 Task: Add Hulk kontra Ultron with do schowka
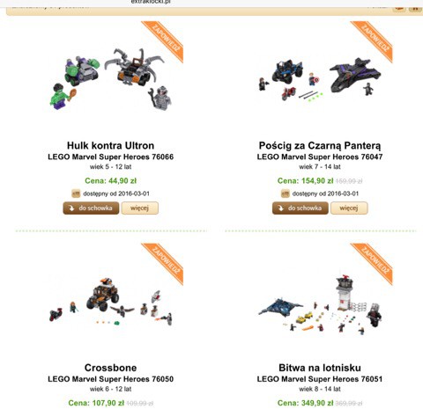click(x=91, y=208)
